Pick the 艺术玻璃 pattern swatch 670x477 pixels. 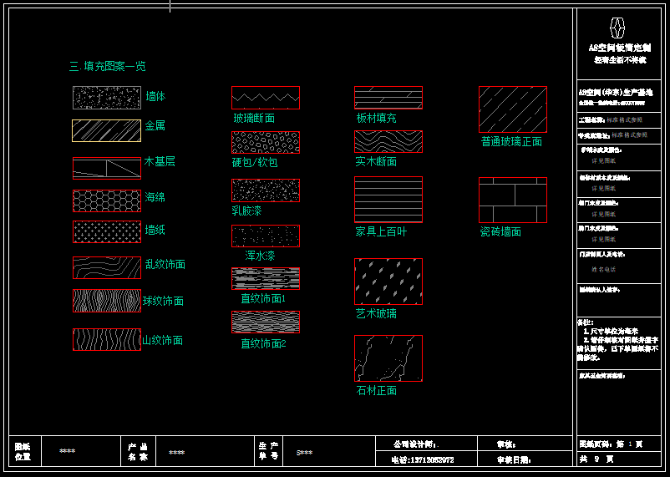388,281
